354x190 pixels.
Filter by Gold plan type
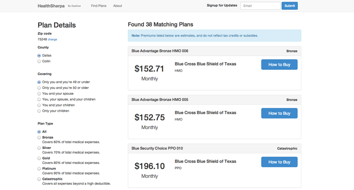(39, 158)
